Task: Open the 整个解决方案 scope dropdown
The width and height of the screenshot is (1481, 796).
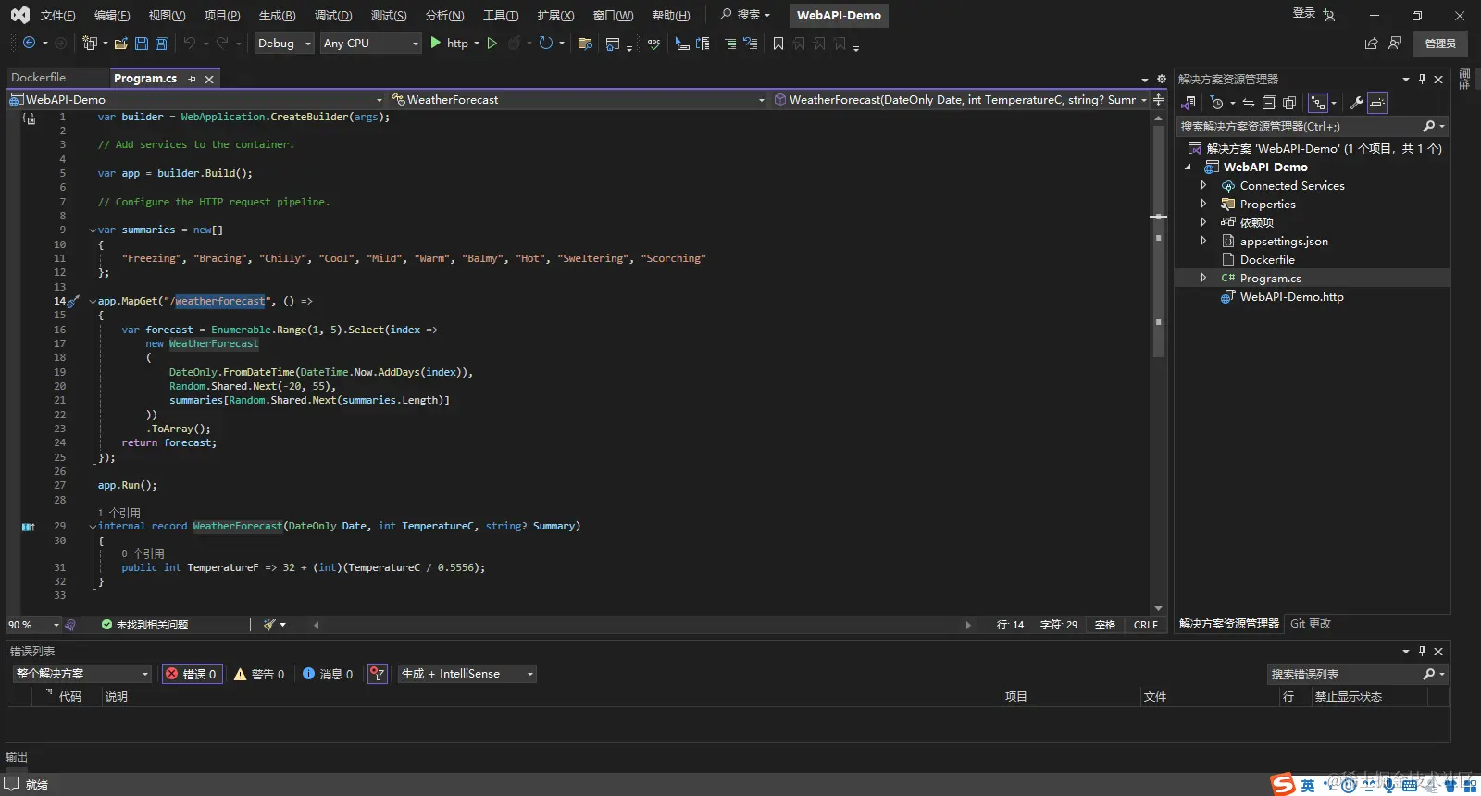Action: coord(81,674)
